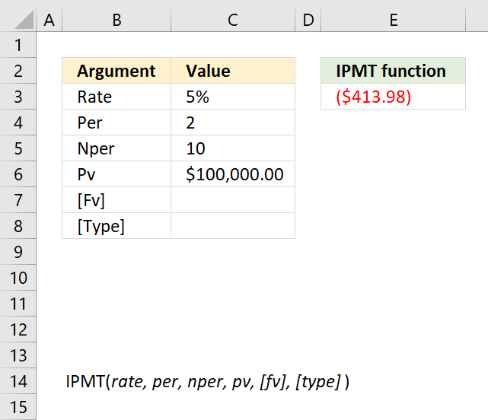Select the Per value cell containing 2
Image resolution: width=488 pixels, height=420 pixels.
[233, 123]
